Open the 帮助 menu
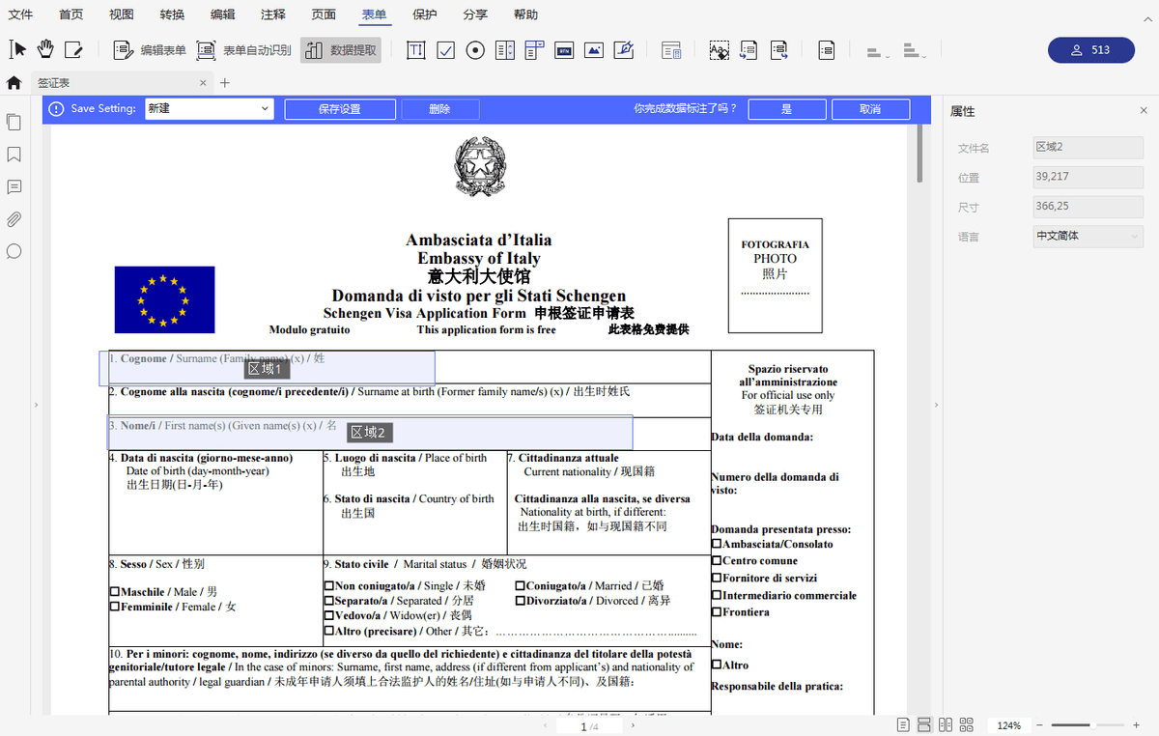This screenshot has height=736, width=1159. (x=525, y=14)
